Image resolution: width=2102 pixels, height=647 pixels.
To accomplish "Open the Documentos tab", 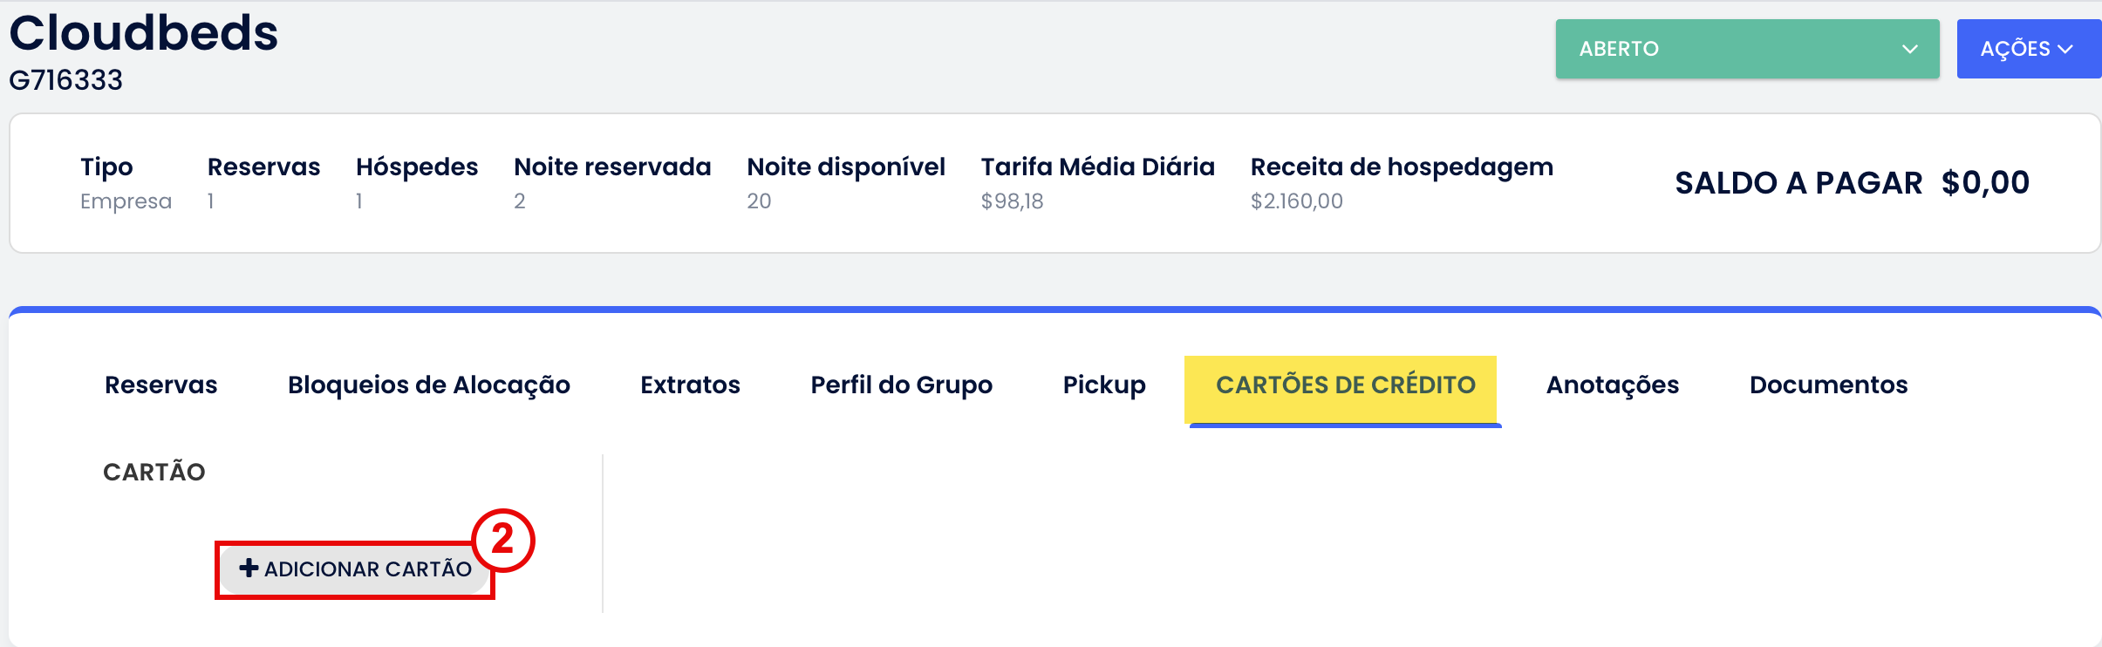I will pyautogui.click(x=1828, y=385).
